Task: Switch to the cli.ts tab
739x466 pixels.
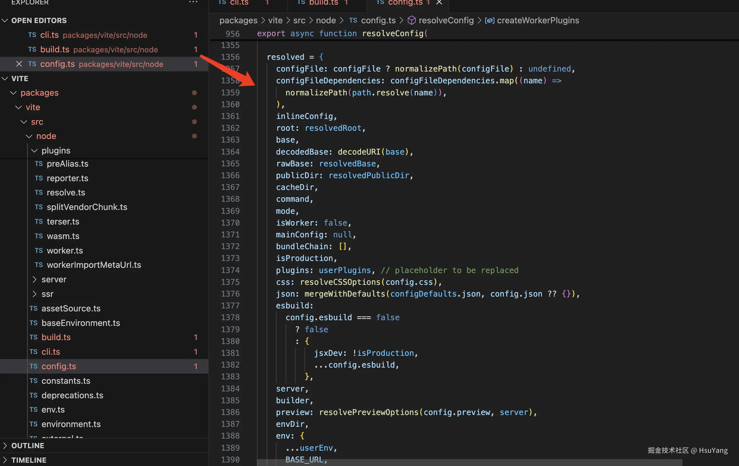Action: click(239, 3)
